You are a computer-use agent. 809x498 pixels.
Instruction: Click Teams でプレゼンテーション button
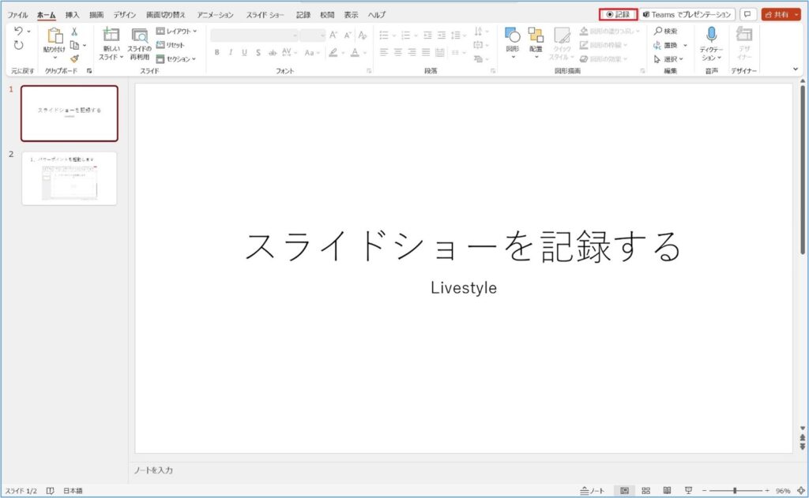point(687,14)
